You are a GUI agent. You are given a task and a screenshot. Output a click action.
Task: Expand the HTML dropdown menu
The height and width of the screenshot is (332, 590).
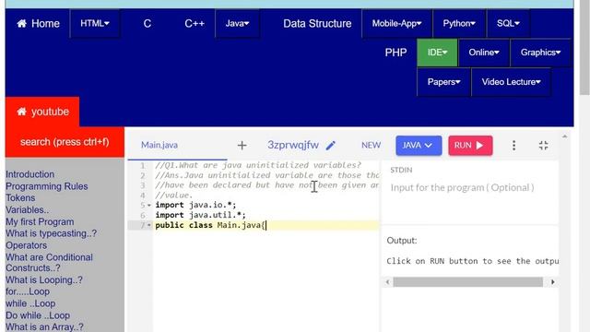coord(95,24)
